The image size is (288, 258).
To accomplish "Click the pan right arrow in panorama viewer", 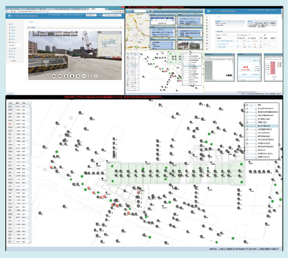I will [60, 76].
